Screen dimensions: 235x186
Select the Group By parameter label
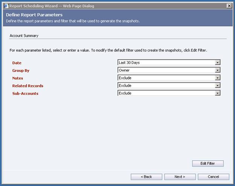click(x=21, y=70)
